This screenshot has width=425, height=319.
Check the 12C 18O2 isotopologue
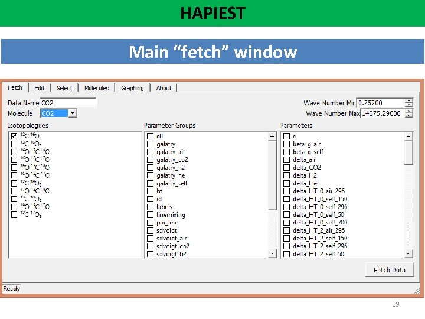(x=14, y=183)
